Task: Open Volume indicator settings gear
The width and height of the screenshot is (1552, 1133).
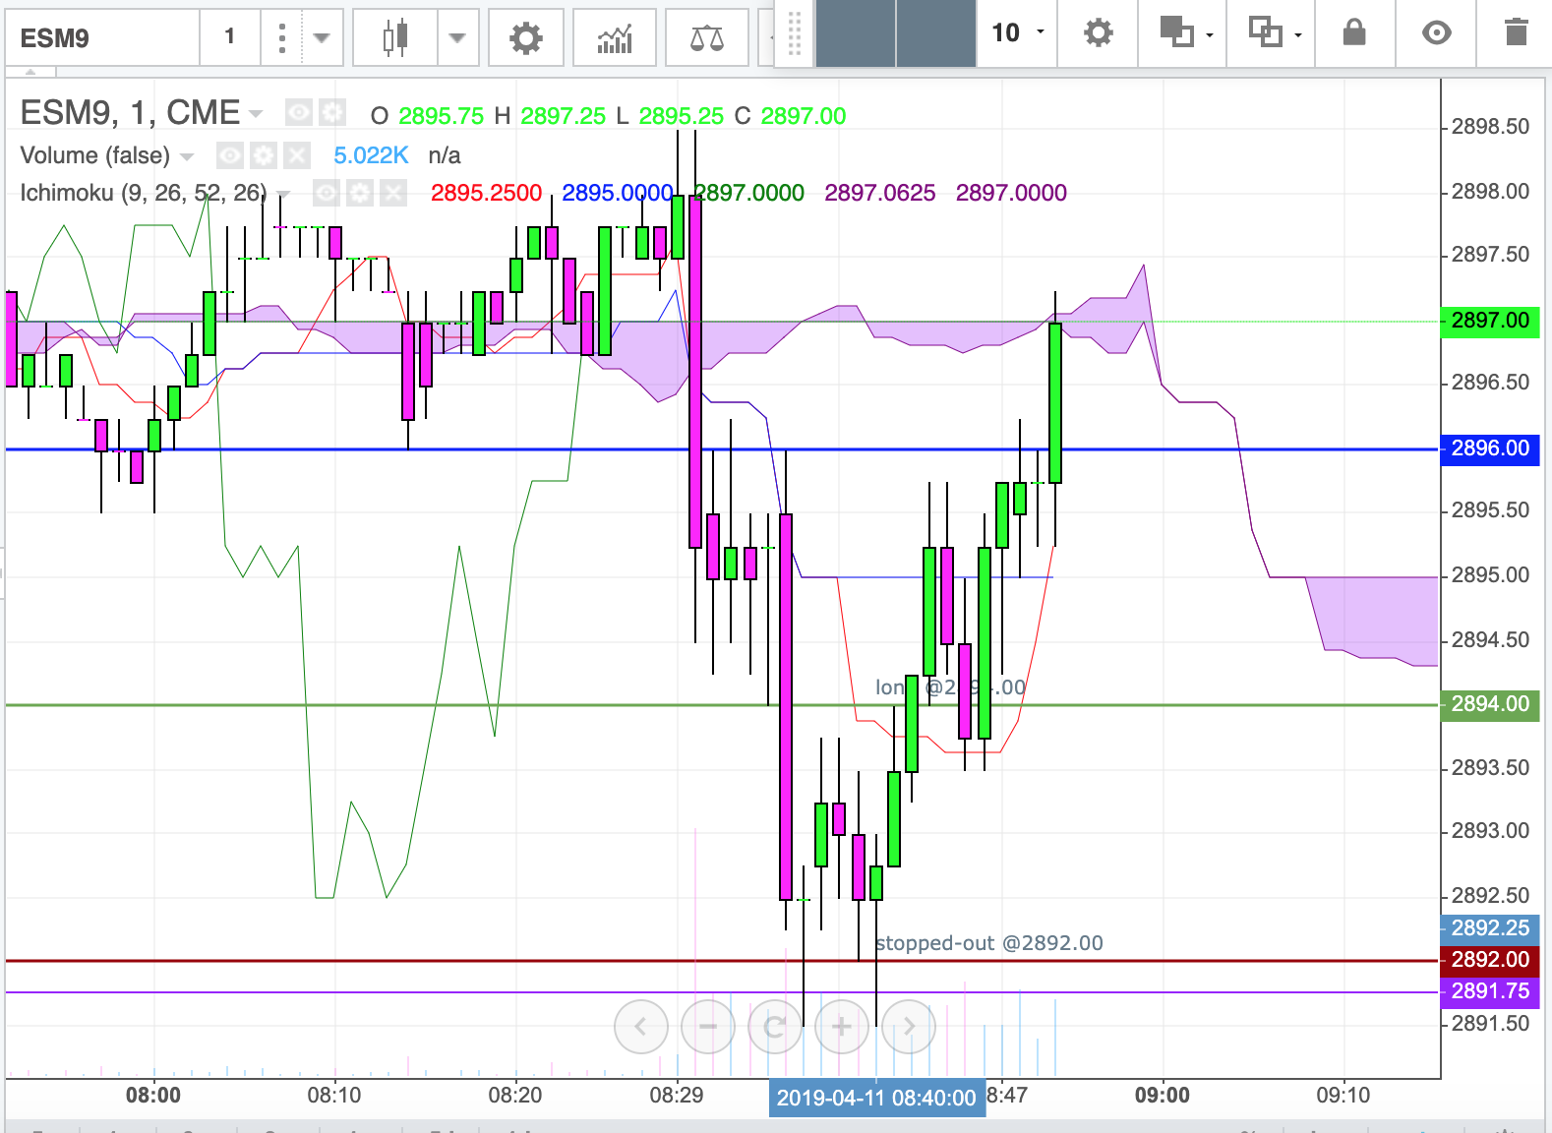Action: point(263,155)
